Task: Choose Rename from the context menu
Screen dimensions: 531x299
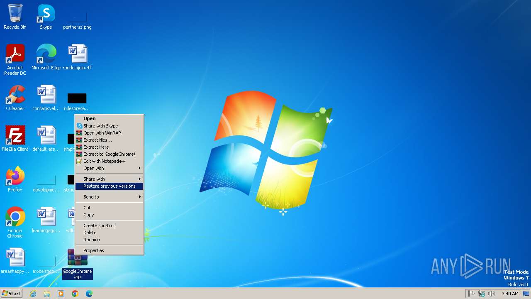Action: (x=109, y=240)
